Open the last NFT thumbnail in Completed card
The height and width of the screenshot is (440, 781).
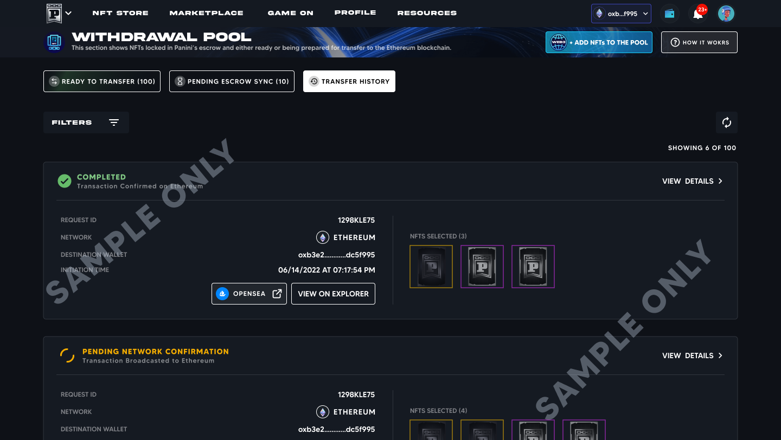click(x=533, y=267)
